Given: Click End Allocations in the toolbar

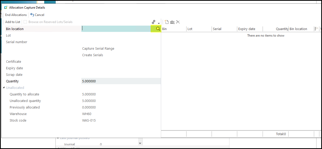Looking at the screenshot, I should [16, 15].
